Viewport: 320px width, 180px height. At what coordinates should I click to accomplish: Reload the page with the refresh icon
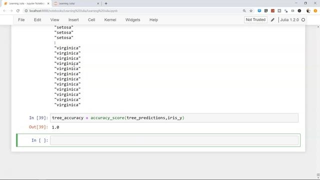[x=18, y=11]
